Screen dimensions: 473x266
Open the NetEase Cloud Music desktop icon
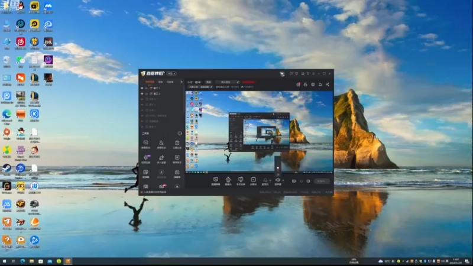[x=21, y=43]
